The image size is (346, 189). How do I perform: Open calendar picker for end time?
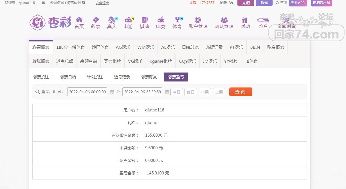coord(167,92)
